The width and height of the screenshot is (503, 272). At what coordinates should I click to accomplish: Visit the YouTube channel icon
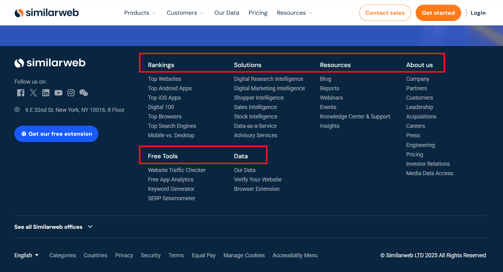coord(58,93)
